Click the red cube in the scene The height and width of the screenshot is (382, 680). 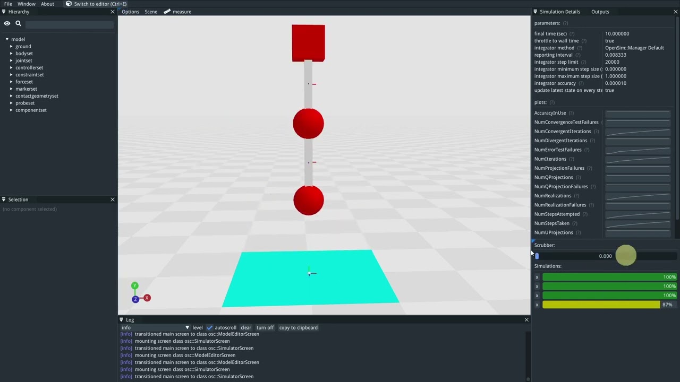[308, 43]
